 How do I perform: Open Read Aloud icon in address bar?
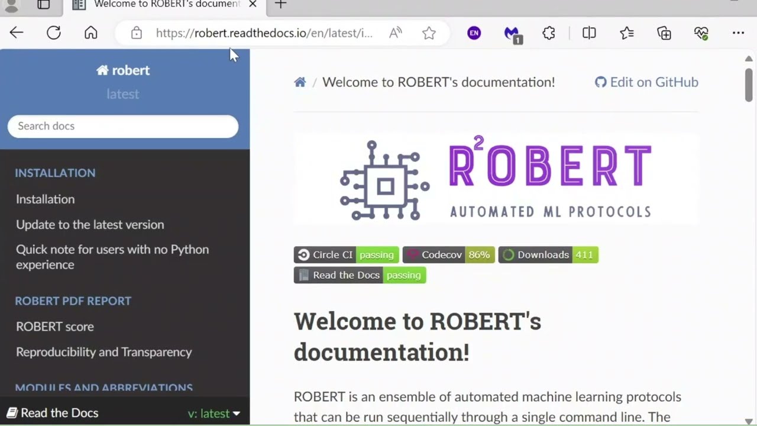click(396, 33)
